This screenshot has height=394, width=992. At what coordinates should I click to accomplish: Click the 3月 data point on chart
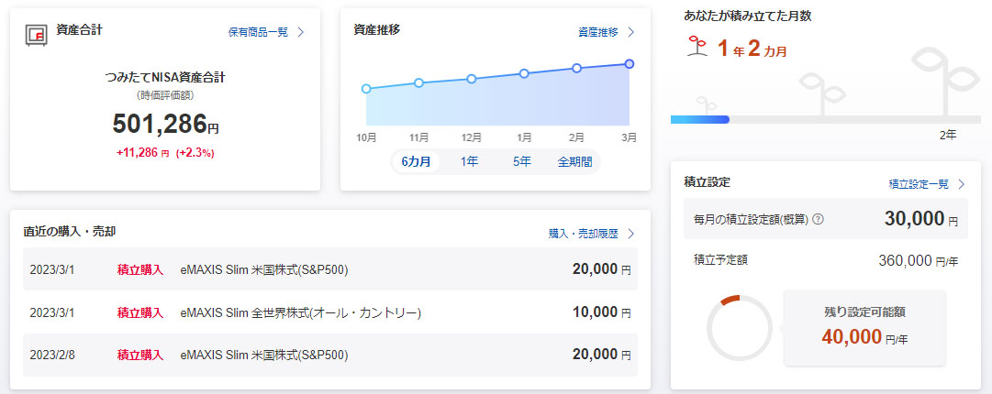(630, 63)
